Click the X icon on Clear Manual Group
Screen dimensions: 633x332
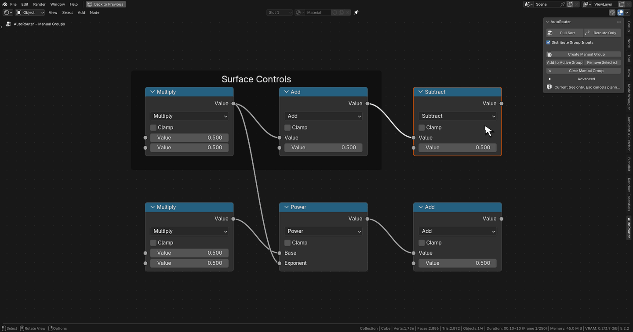[x=549, y=71]
